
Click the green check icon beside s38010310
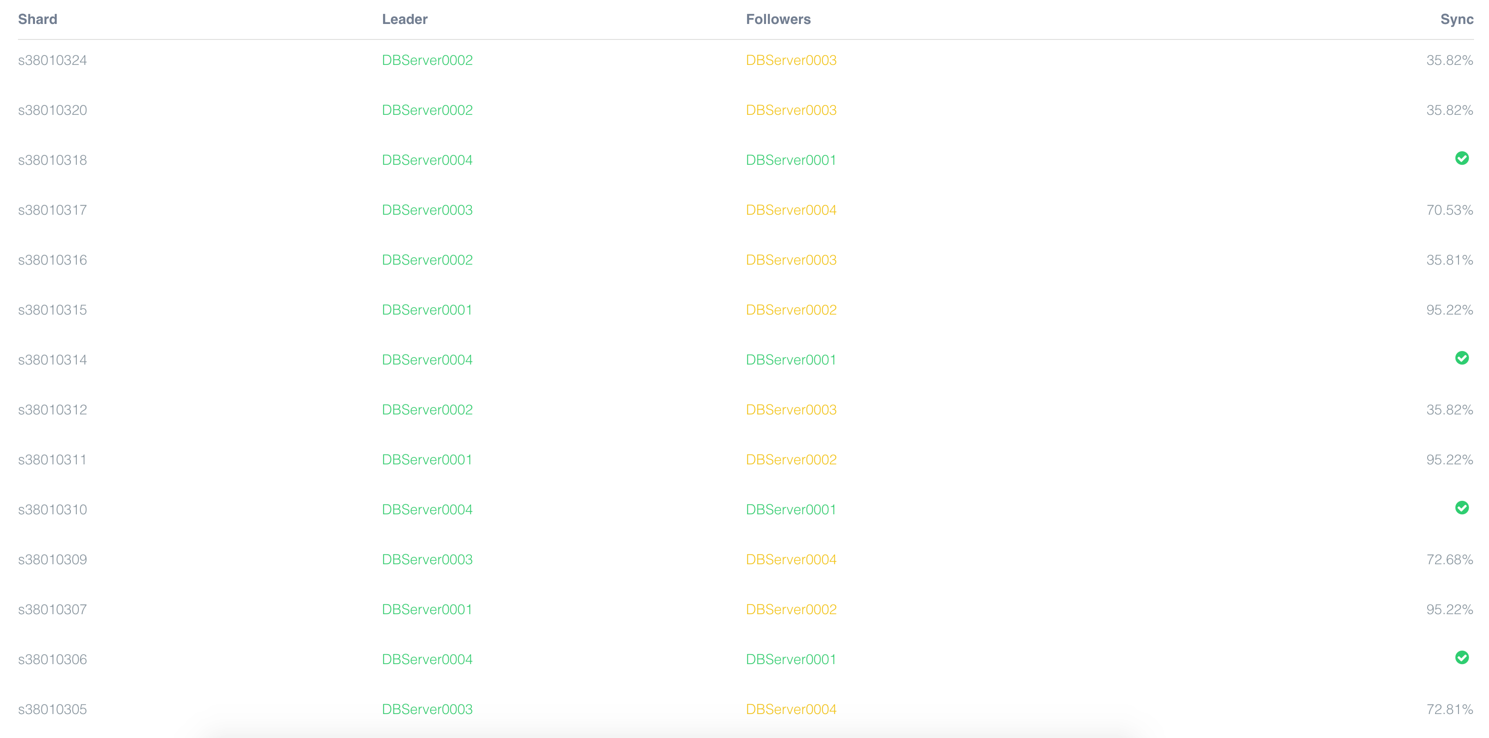(1463, 508)
